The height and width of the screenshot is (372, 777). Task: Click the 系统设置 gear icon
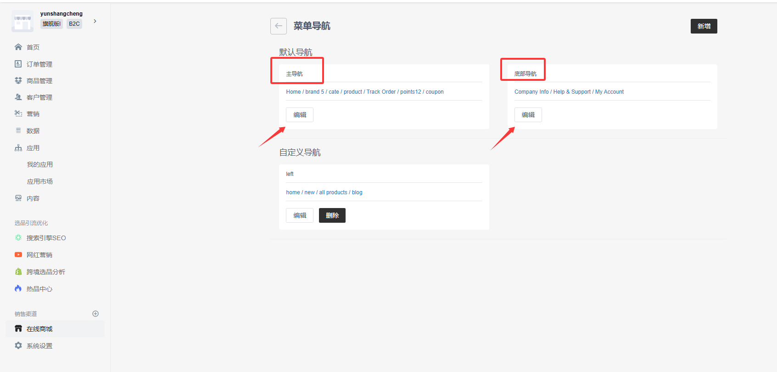click(18, 345)
